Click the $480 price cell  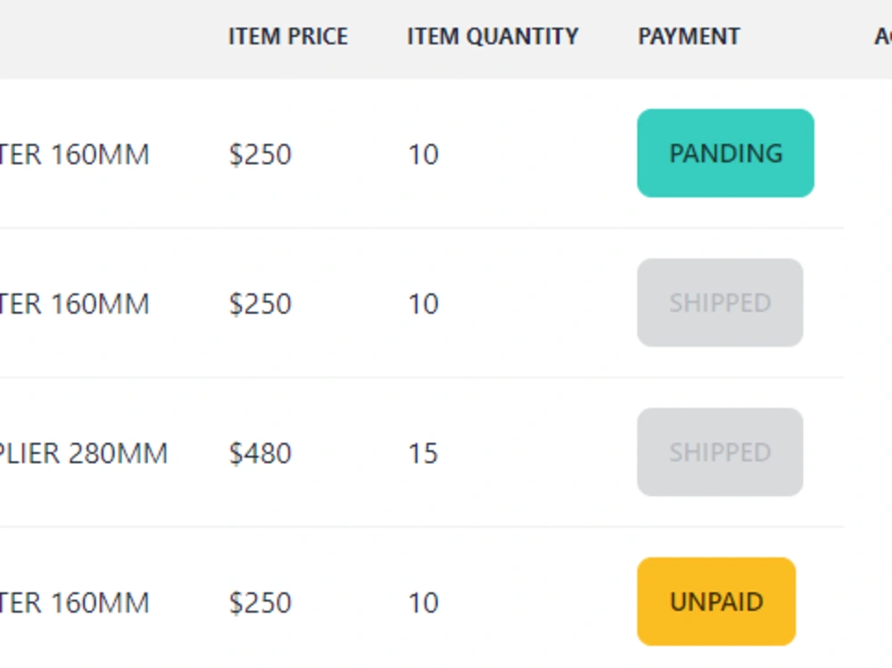click(260, 453)
